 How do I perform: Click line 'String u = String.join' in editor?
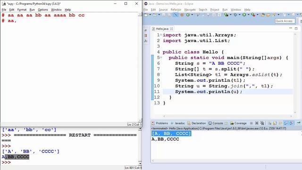tap(224, 86)
